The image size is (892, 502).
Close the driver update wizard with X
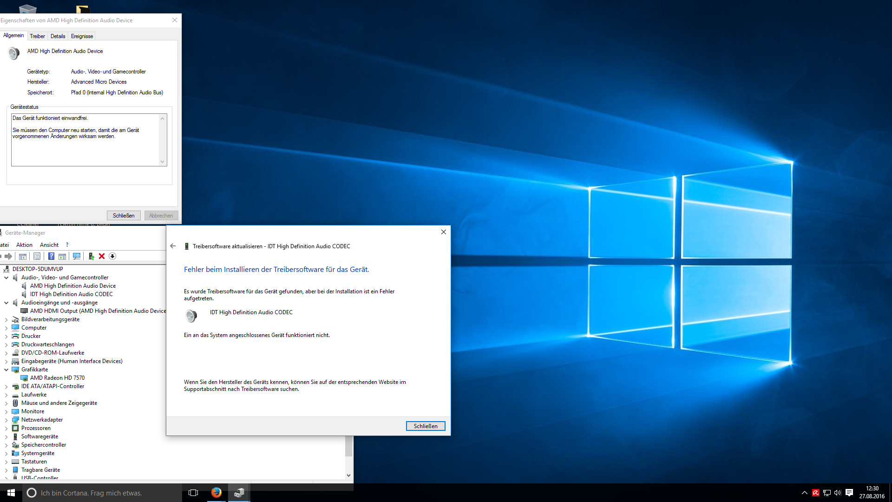click(x=444, y=232)
